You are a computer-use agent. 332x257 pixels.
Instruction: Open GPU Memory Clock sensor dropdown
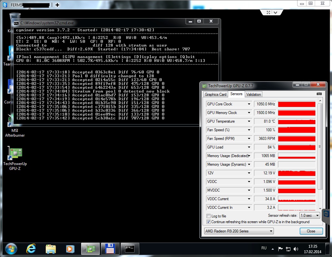[x=249, y=113]
